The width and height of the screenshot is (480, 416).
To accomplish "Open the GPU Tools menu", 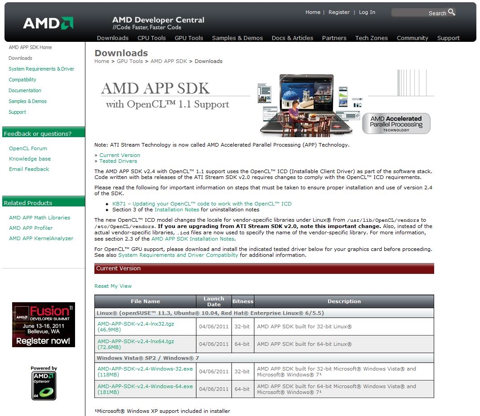I will click(x=189, y=38).
